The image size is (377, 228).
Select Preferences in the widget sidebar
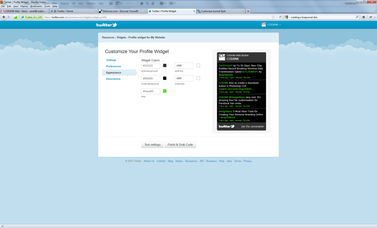click(114, 66)
